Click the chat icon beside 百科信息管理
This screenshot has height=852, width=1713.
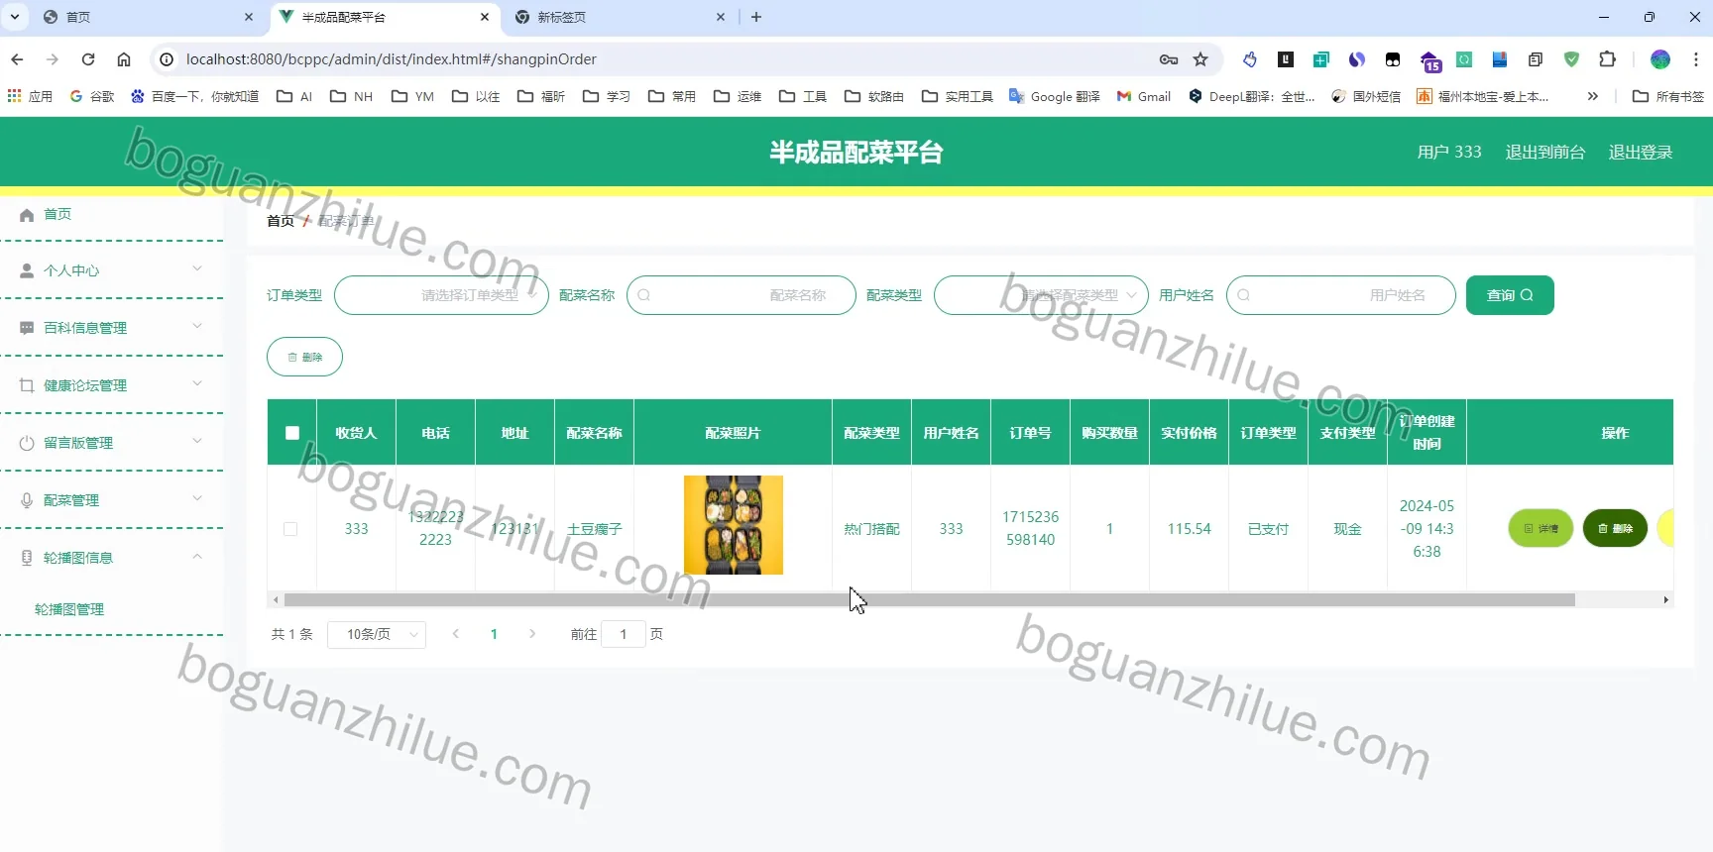point(27,328)
